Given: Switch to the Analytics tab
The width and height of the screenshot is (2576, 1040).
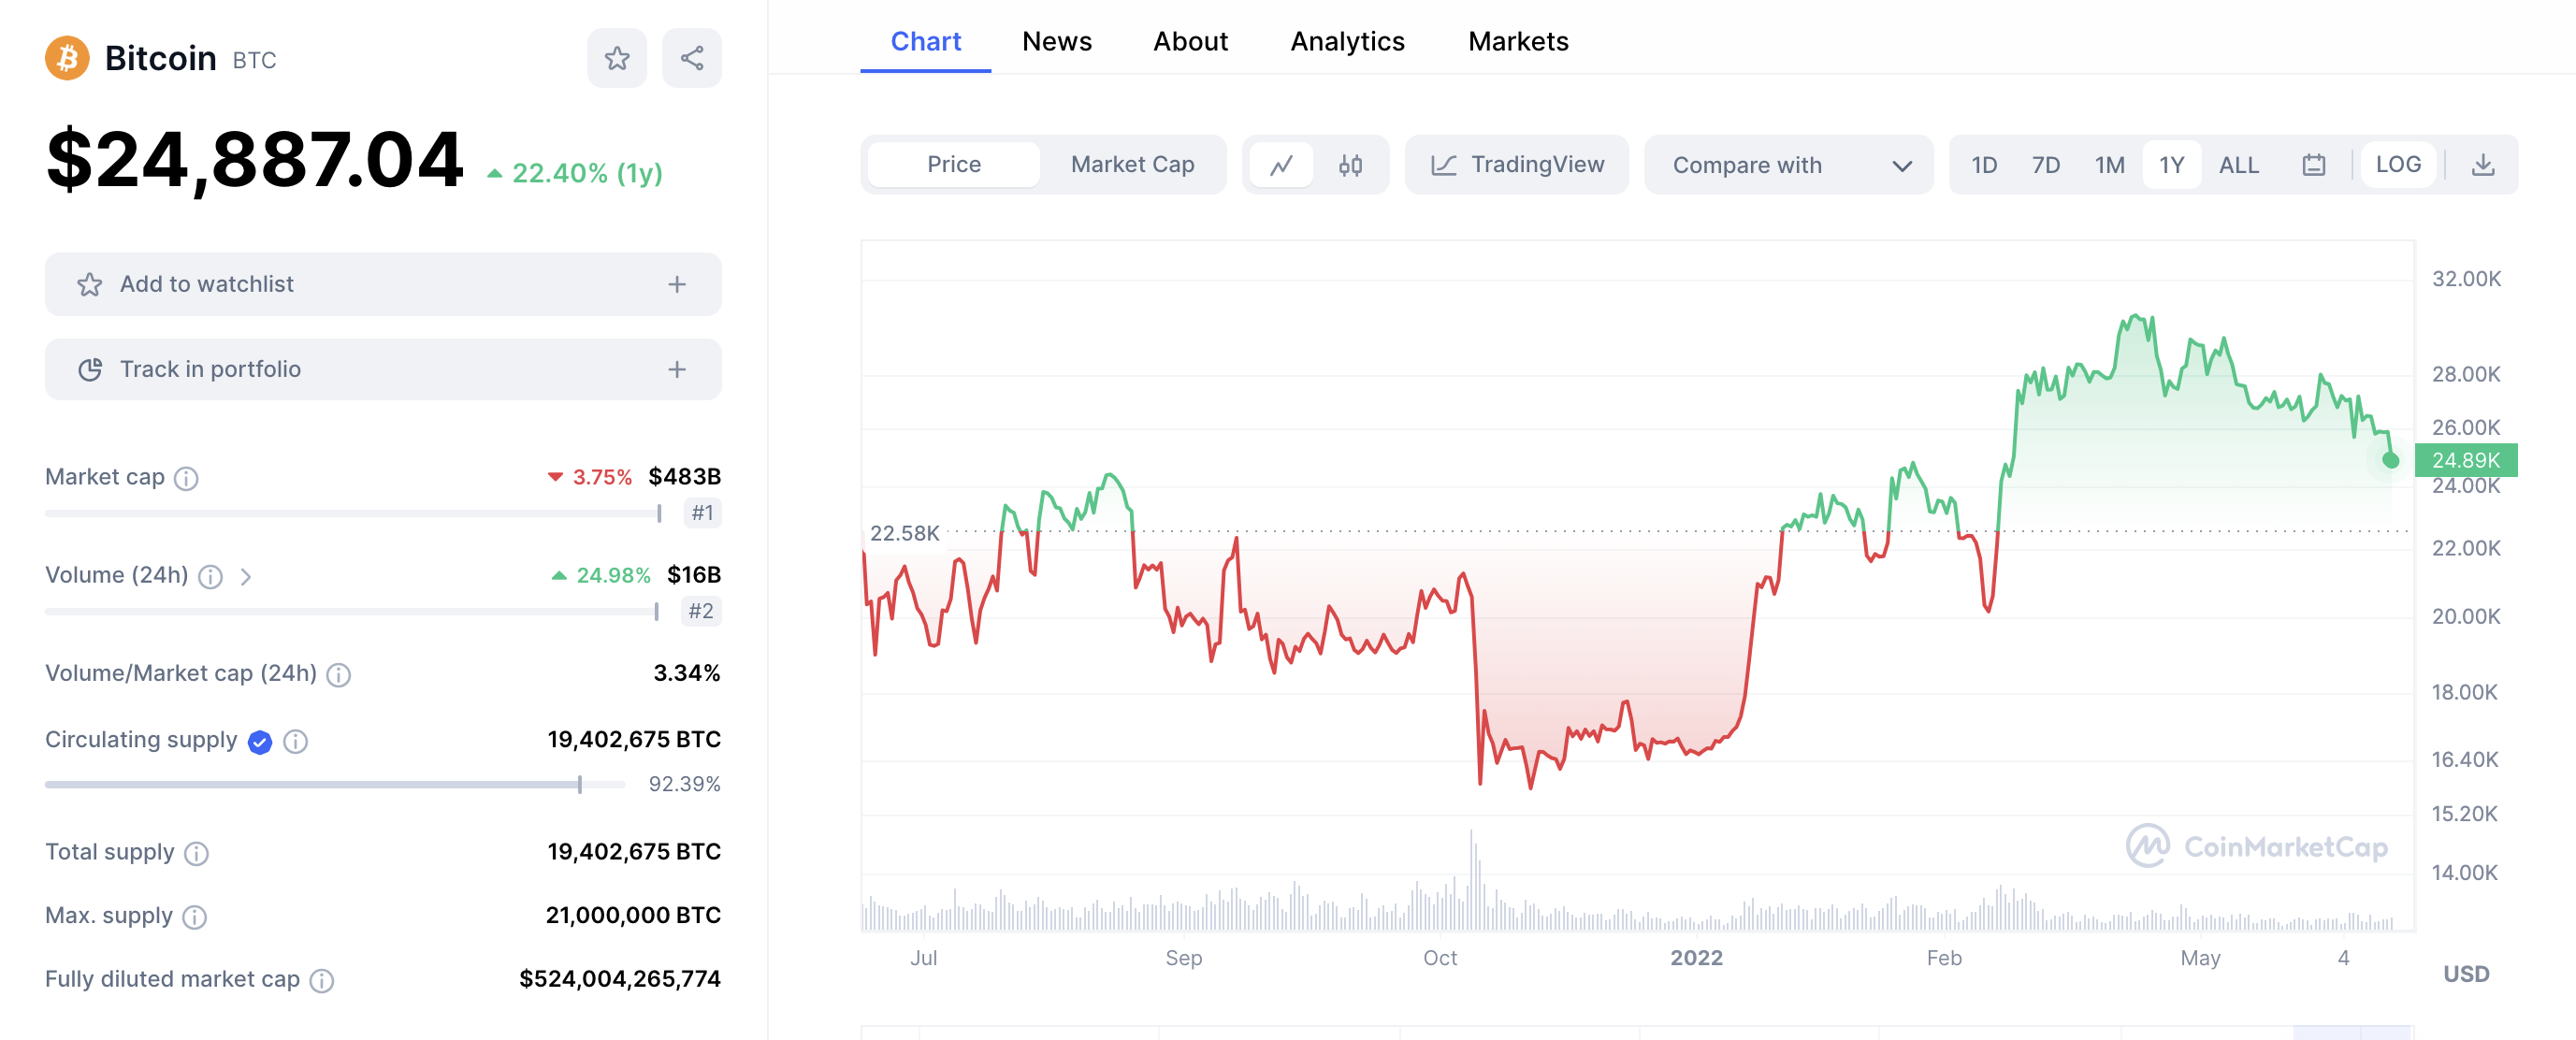Looking at the screenshot, I should tap(1347, 41).
